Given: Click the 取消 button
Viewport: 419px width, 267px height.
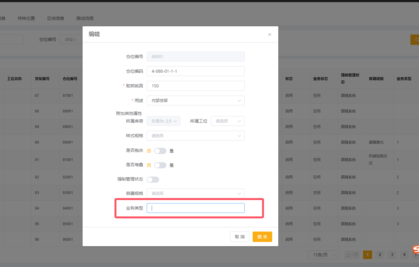Looking at the screenshot, I should 240,237.
